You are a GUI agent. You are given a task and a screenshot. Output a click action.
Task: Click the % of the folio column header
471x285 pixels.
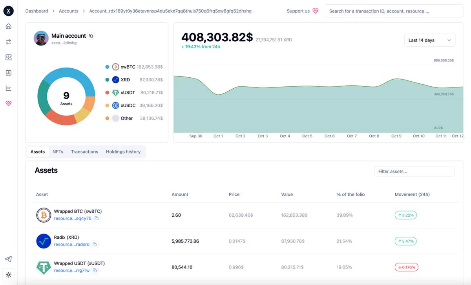351,194
